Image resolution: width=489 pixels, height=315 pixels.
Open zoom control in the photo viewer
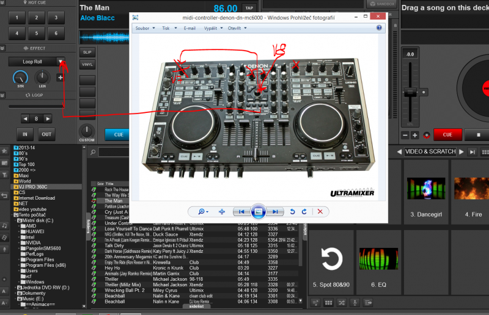point(203,212)
